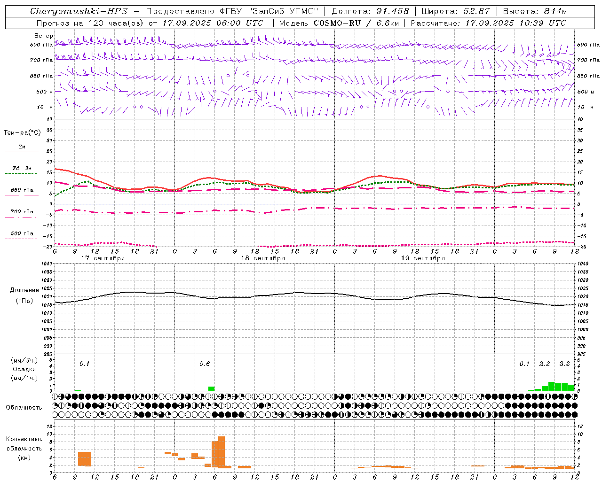Click the 700 гПа temperature legend entry
602x481 pixels.
[22, 212]
